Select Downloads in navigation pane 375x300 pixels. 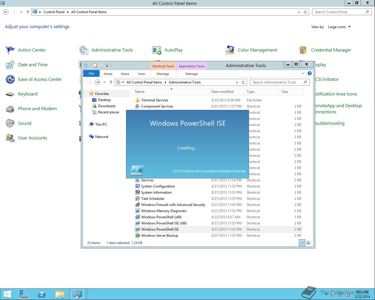pos(107,106)
